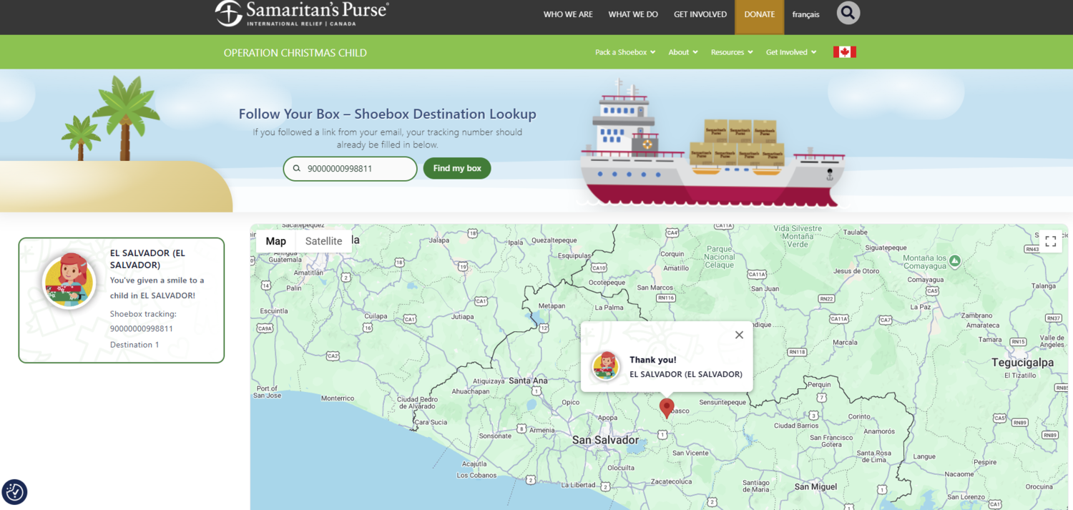The height and width of the screenshot is (510, 1073).
Task: Click the Operation Christmas Child link
Action: click(295, 53)
